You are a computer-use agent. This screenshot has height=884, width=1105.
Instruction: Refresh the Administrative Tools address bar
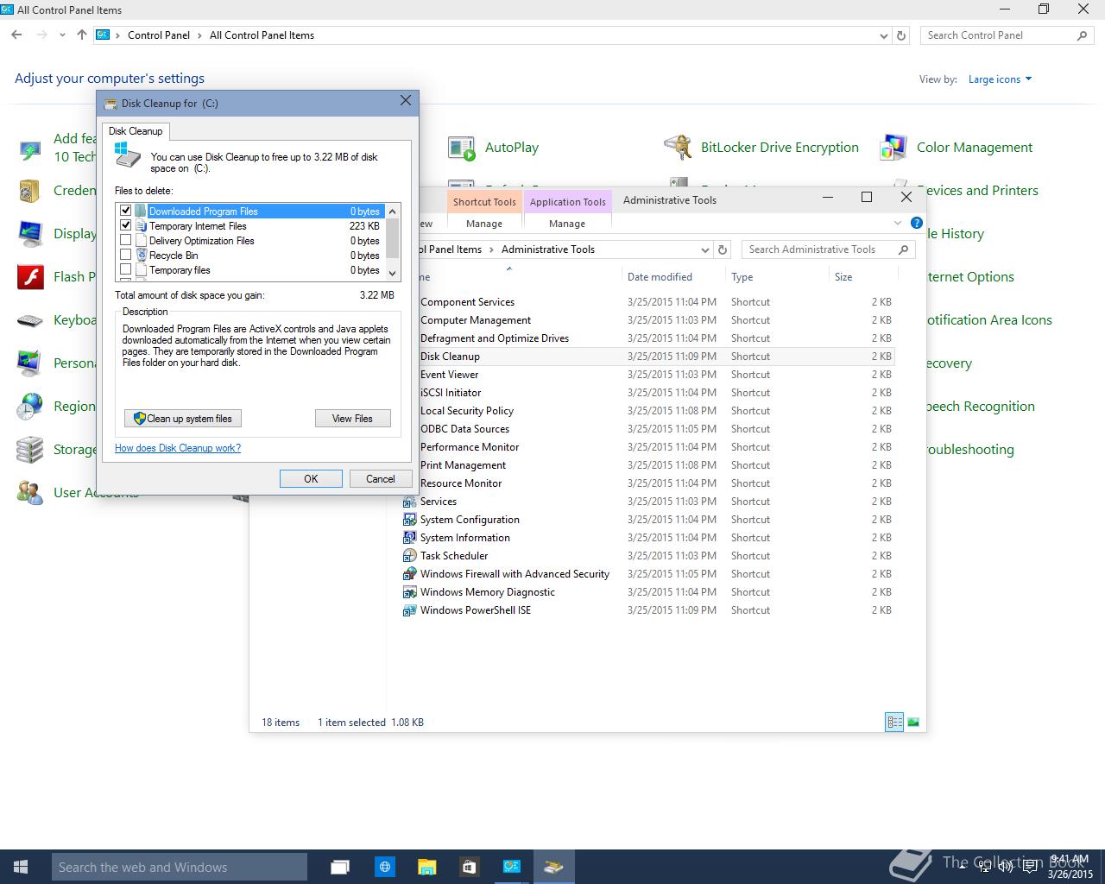point(723,249)
